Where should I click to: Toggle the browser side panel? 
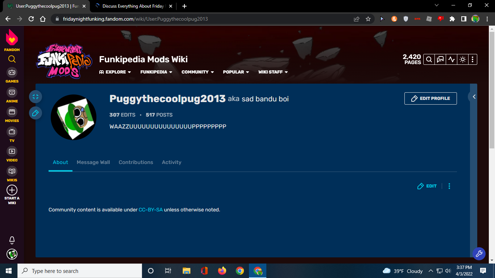tap(463, 19)
